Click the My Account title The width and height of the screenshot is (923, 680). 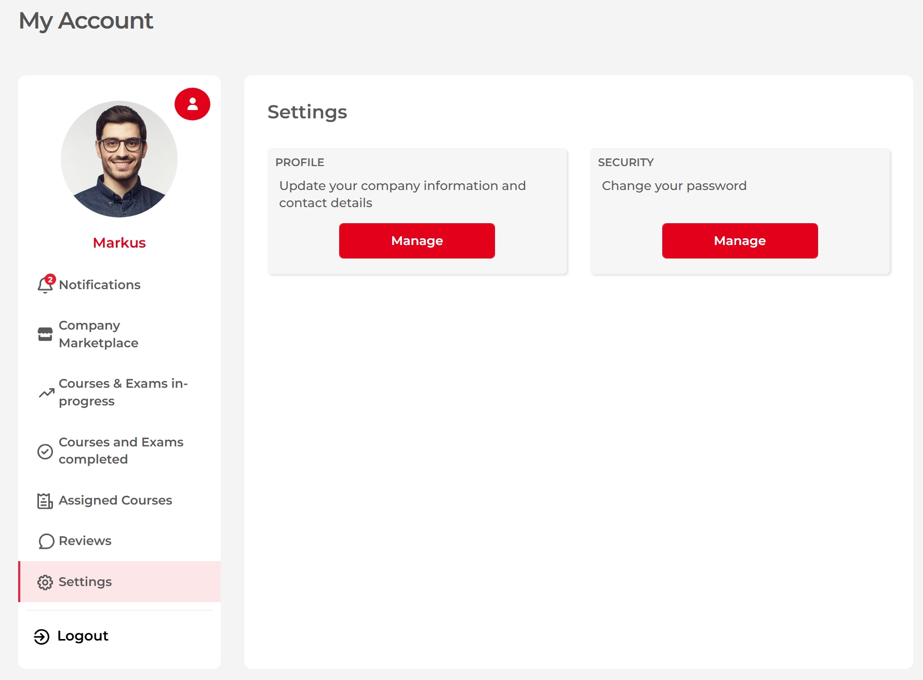point(86,21)
